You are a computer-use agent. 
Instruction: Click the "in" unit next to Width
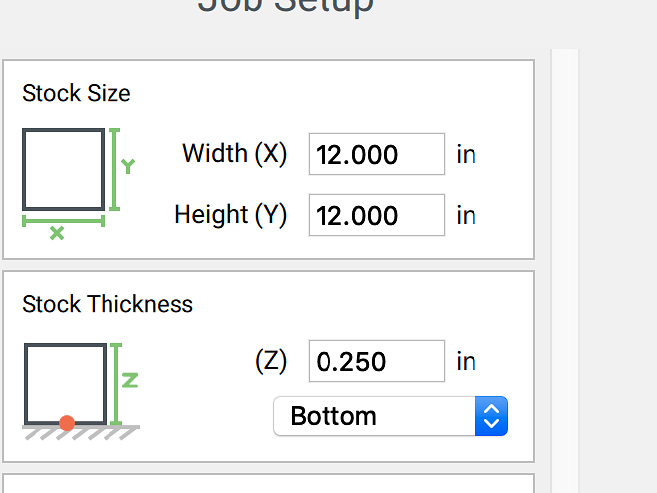click(x=466, y=154)
